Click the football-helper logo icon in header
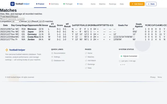The width and height of the screenshot is (167, 104). [x=13, y=4]
